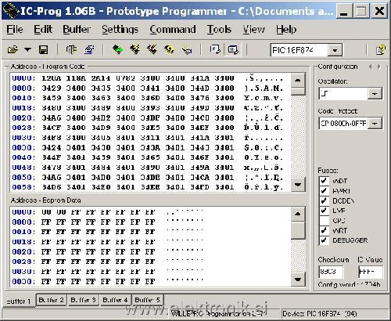Click the Verify chip icon

click(x=187, y=49)
